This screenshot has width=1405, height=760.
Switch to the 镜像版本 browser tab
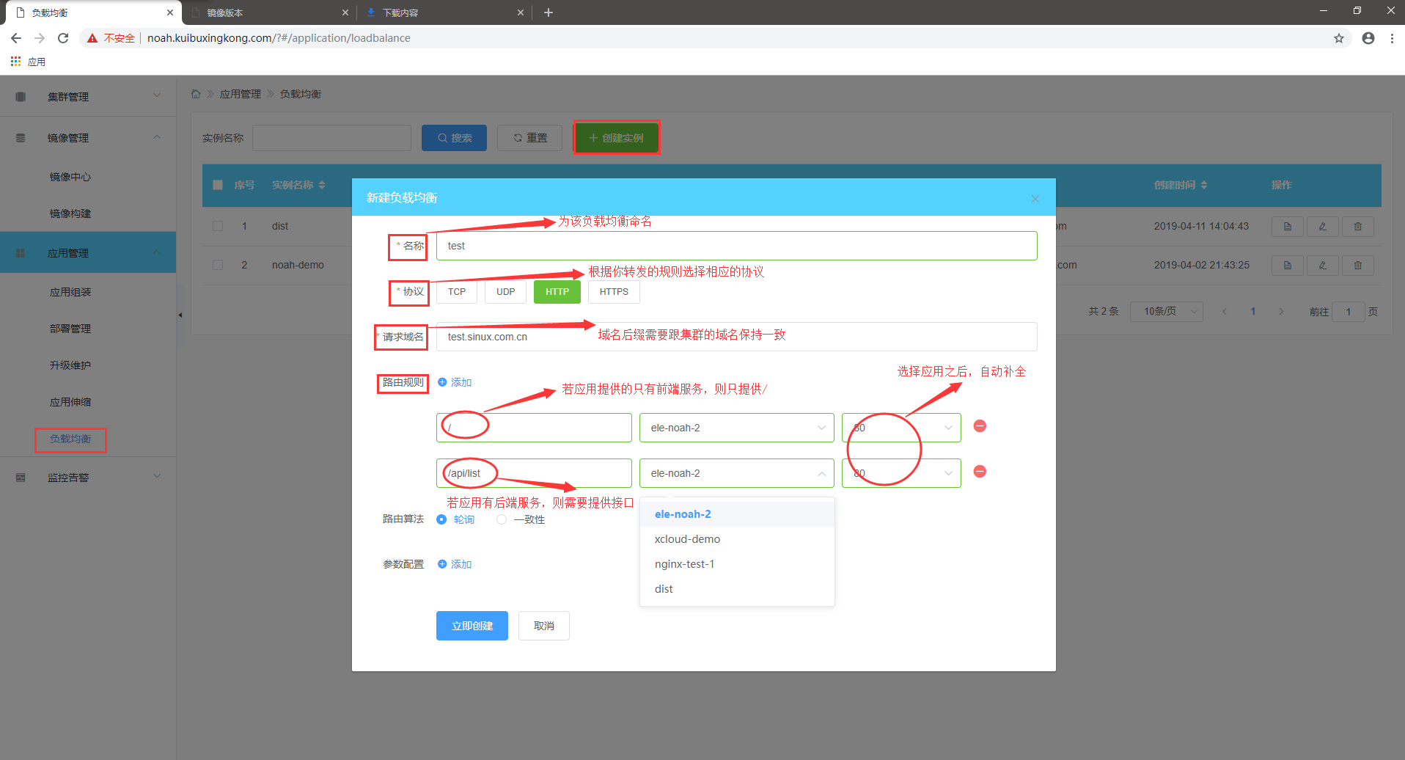270,12
